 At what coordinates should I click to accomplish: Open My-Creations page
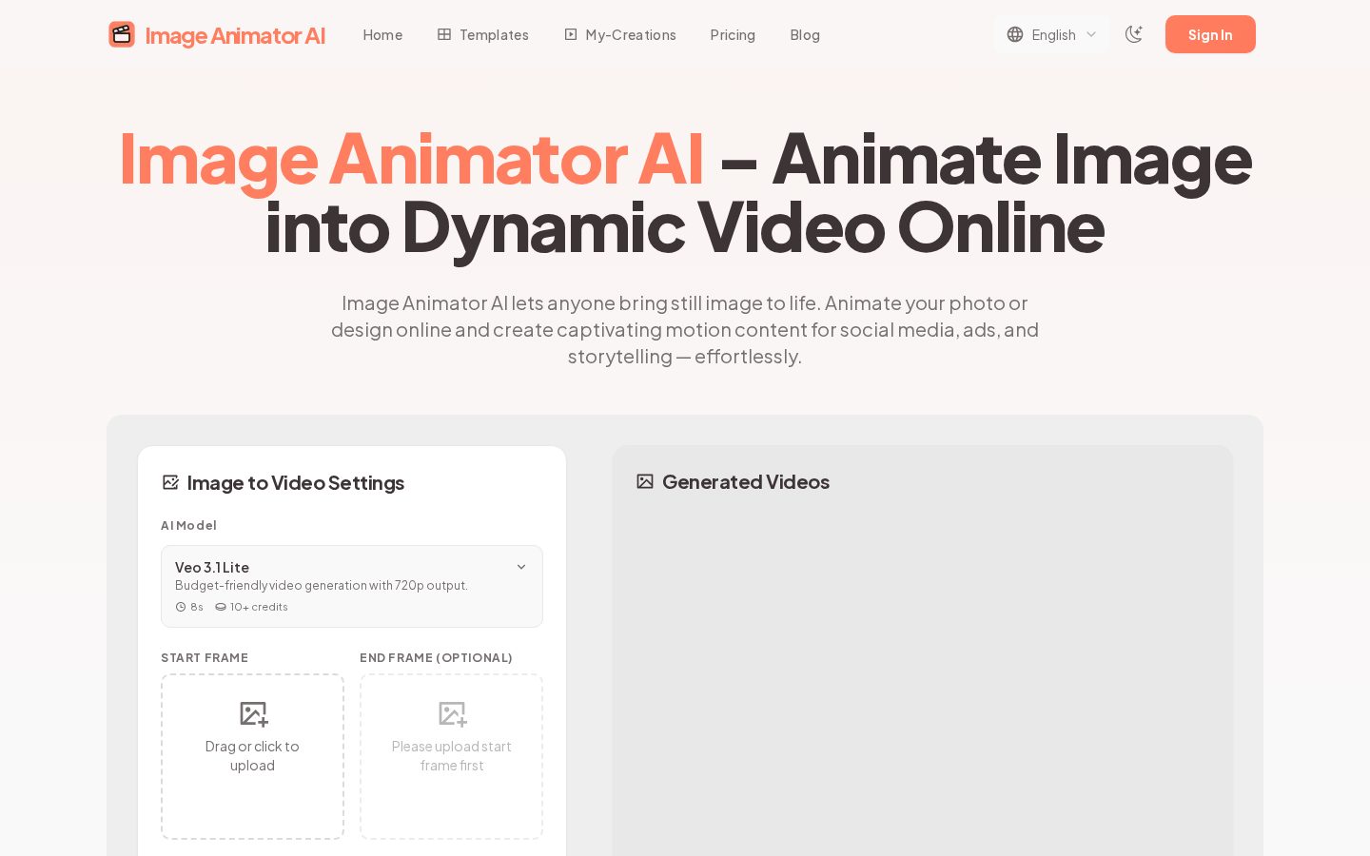[620, 35]
